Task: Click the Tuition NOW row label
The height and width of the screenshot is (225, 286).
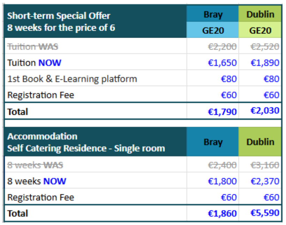Action: (34, 63)
